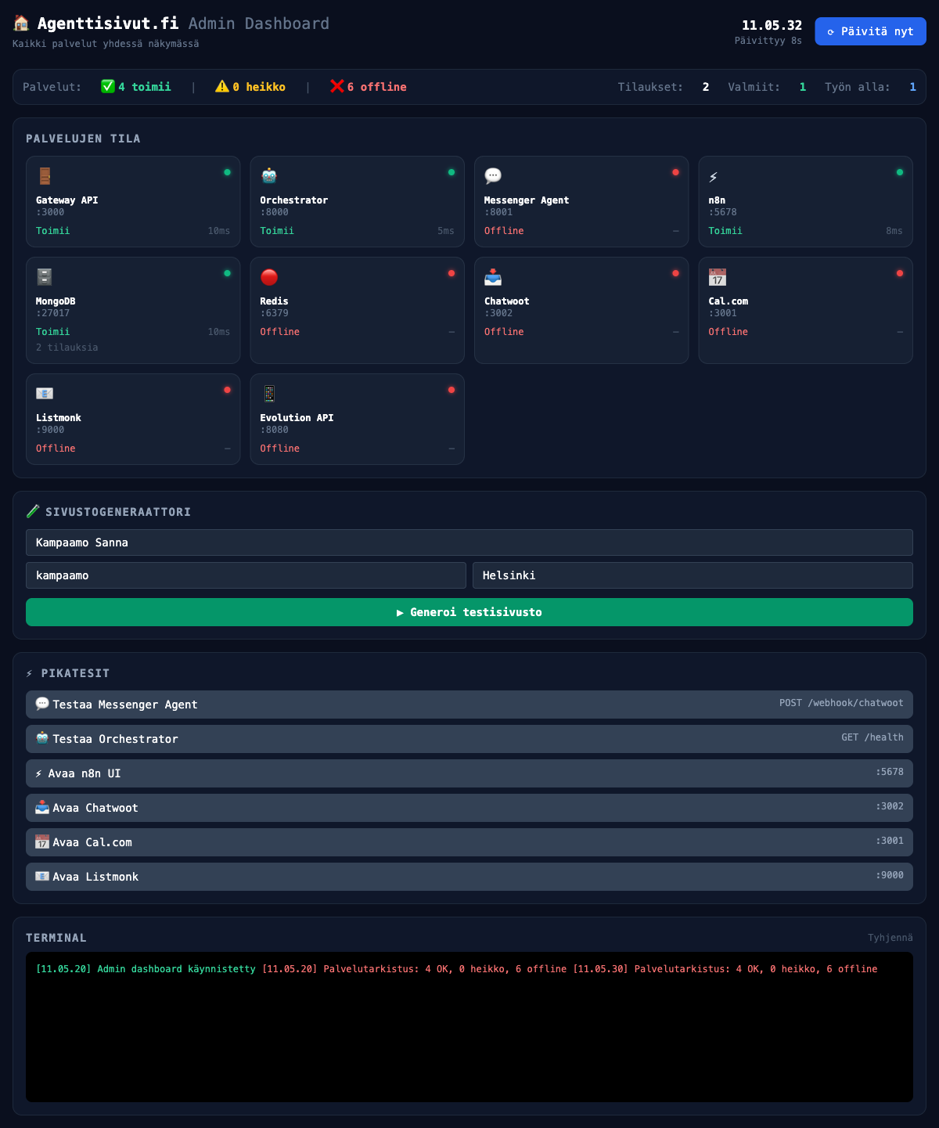Click the Tilaukset count value 2

point(706,87)
